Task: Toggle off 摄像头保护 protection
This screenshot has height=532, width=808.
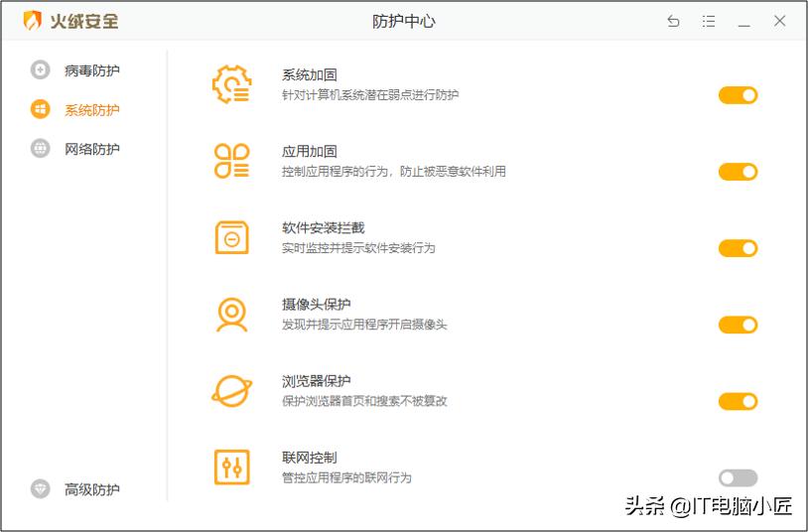Action: tap(738, 325)
